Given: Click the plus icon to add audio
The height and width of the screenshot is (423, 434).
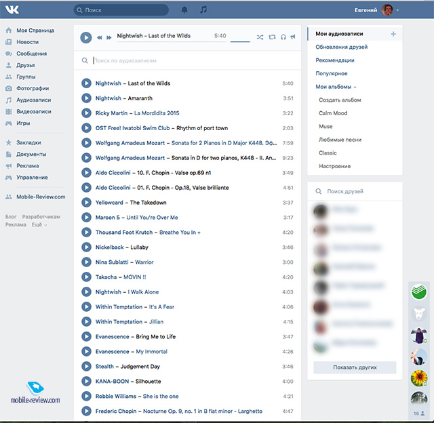Looking at the screenshot, I should pyautogui.click(x=393, y=34).
